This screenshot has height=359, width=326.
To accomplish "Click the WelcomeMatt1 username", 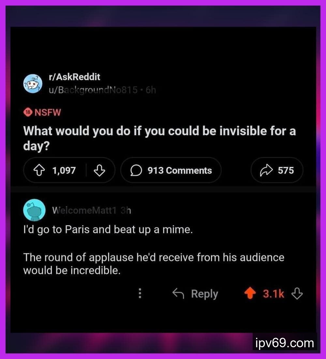I will (84, 211).
